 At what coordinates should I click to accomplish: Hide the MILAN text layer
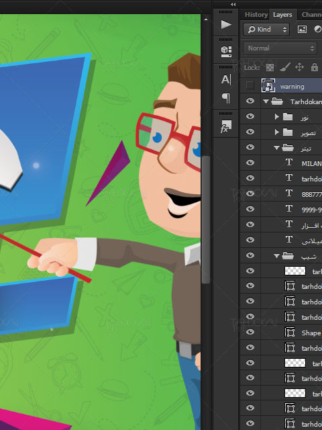coord(250,163)
